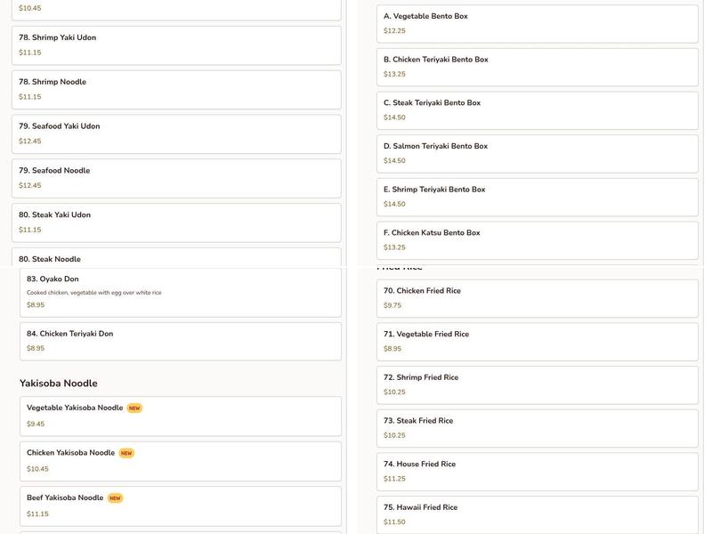Pick the C. Steak Teriyaki Bento Box
712x534 pixels.
tap(537, 109)
